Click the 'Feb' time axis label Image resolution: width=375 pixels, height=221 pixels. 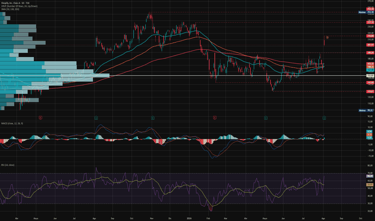tap(208, 218)
